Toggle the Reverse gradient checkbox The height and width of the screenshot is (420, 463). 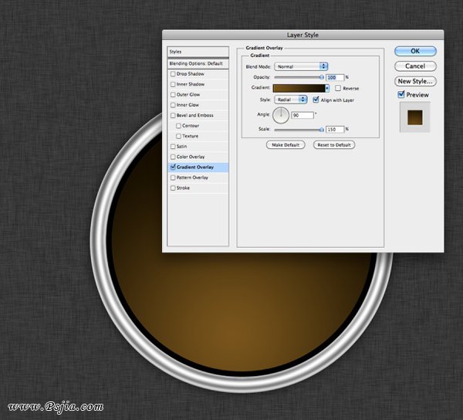tap(338, 89)
